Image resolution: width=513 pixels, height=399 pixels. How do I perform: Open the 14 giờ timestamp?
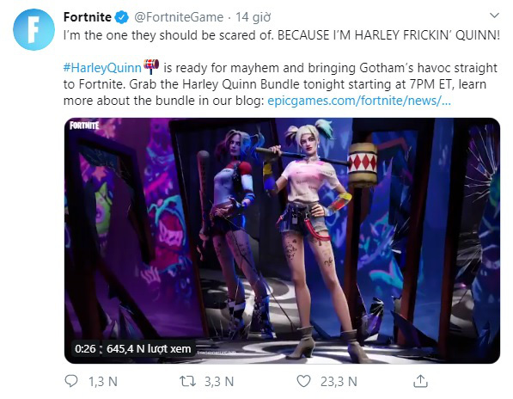[253, 17]
